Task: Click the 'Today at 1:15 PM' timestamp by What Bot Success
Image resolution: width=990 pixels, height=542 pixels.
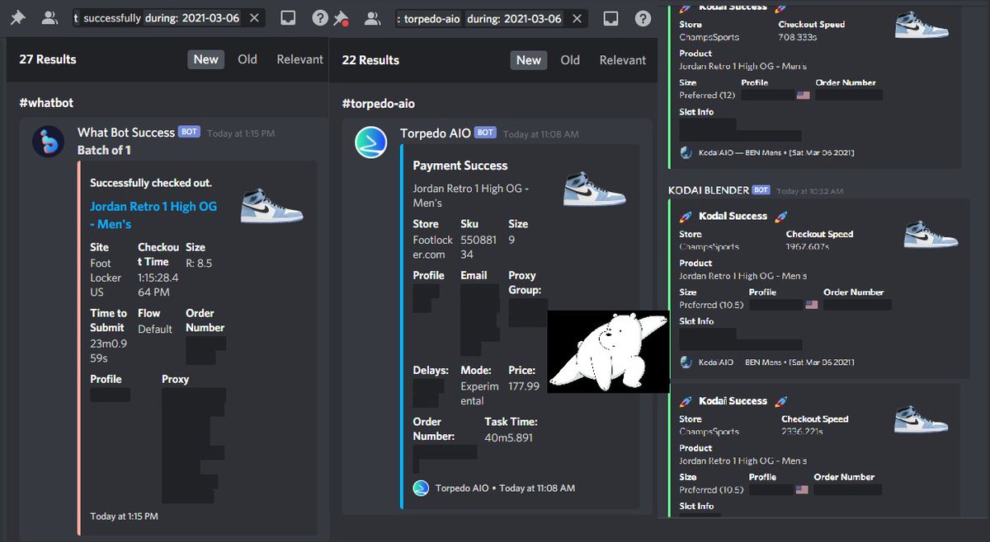Action: coord(241,133)
